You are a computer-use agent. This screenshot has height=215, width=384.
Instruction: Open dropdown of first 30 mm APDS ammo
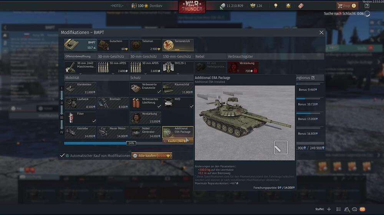[113, 73]
